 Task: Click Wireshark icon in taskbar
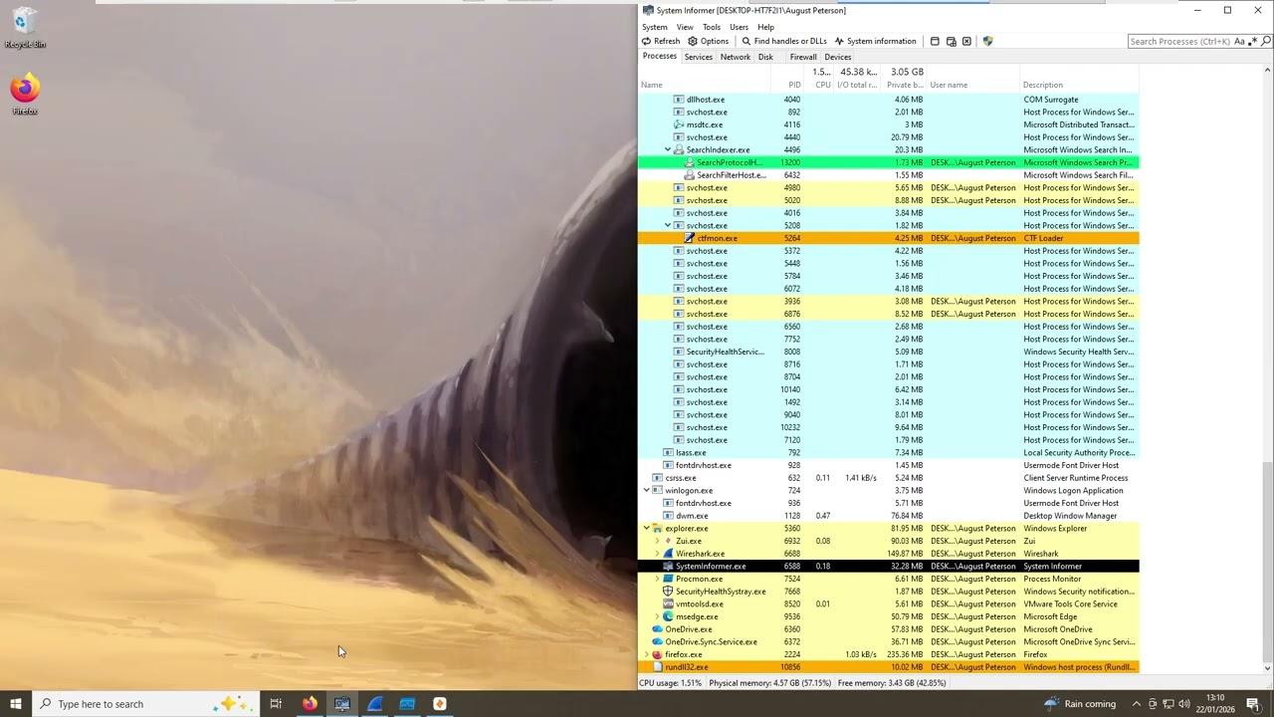click(x=374, y=704)
